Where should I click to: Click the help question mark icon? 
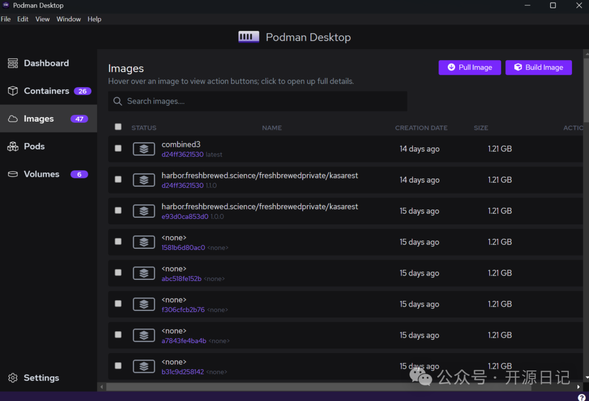point(581,397)
